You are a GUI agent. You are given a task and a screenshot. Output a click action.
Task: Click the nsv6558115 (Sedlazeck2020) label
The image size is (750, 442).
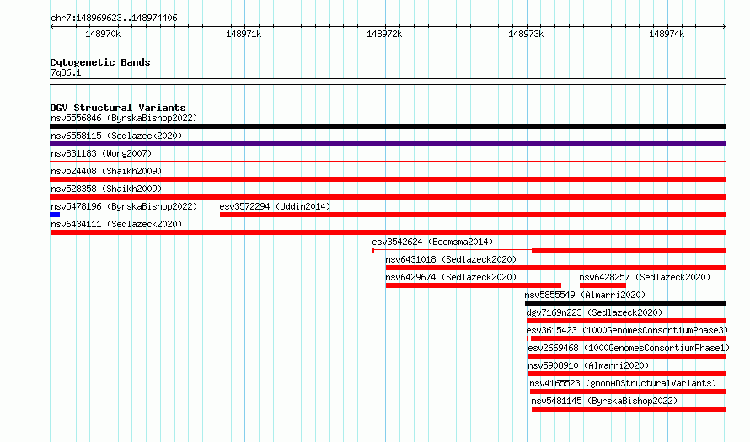coord(116,136)
